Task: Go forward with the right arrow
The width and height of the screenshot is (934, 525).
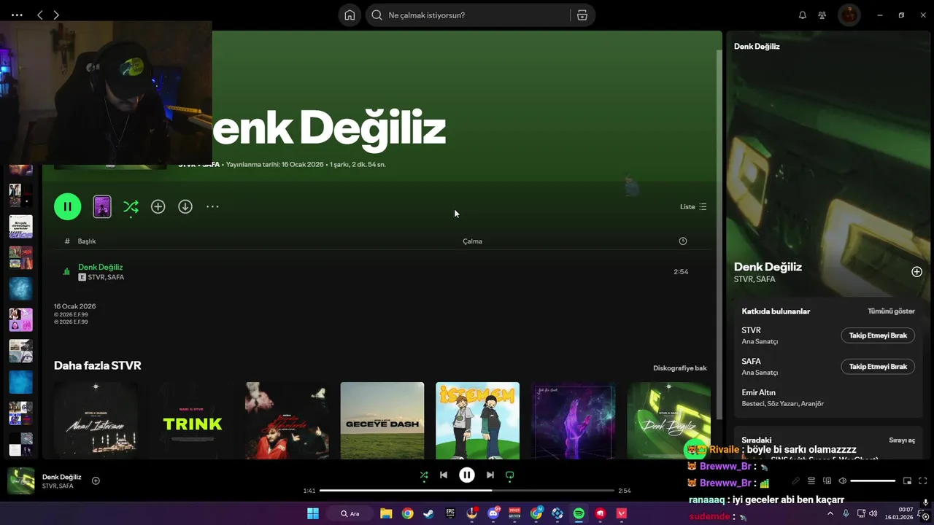Action: tap(56, 15)
